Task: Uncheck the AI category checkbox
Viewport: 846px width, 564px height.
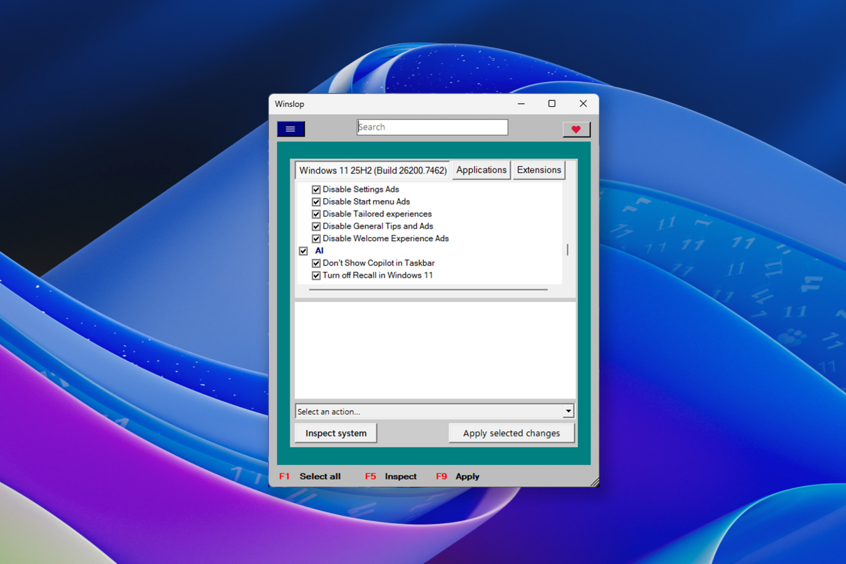Action: [304, 251]
